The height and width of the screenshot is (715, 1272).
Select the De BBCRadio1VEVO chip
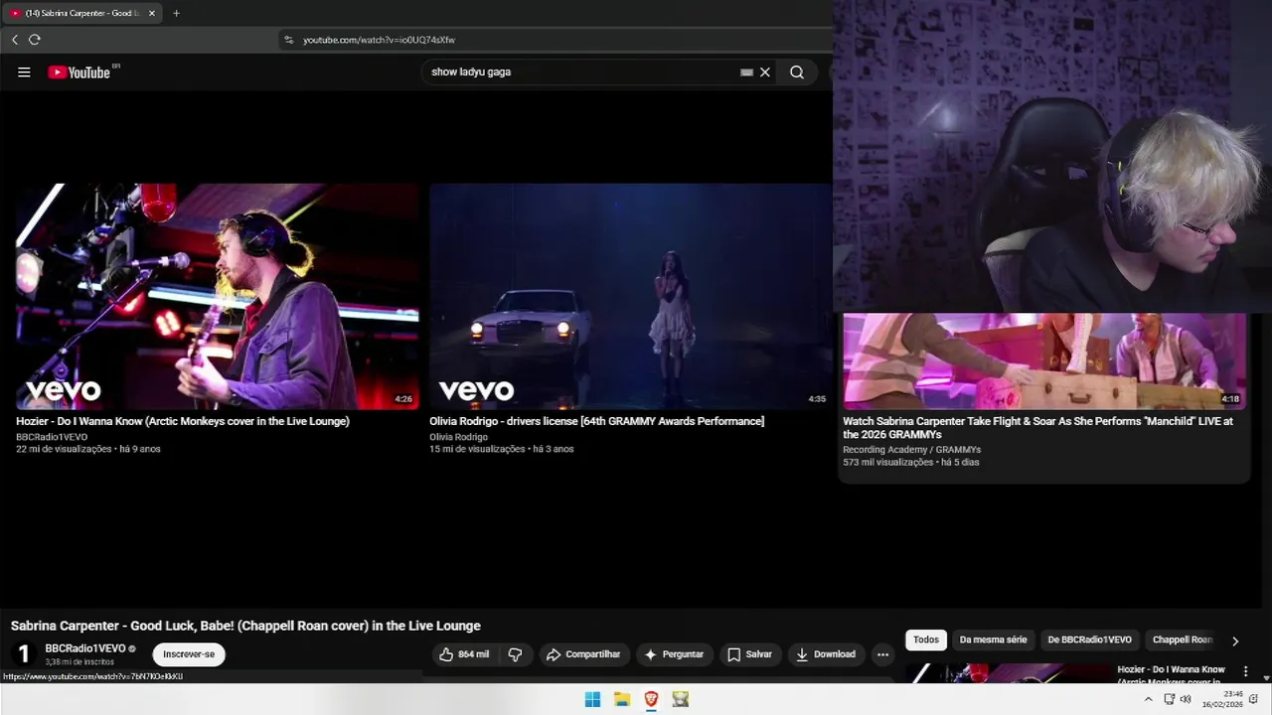1089,640
